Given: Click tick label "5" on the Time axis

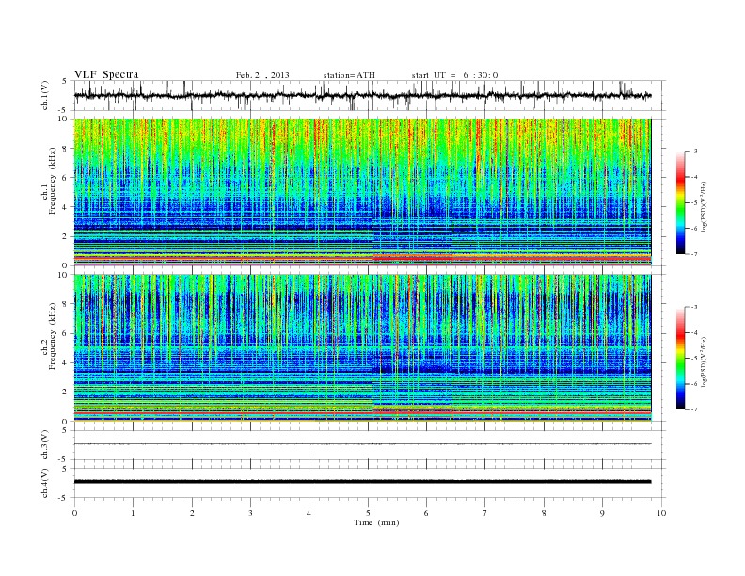Looking at the screenshot, I should pyautogui.click(x=368, y=513).
